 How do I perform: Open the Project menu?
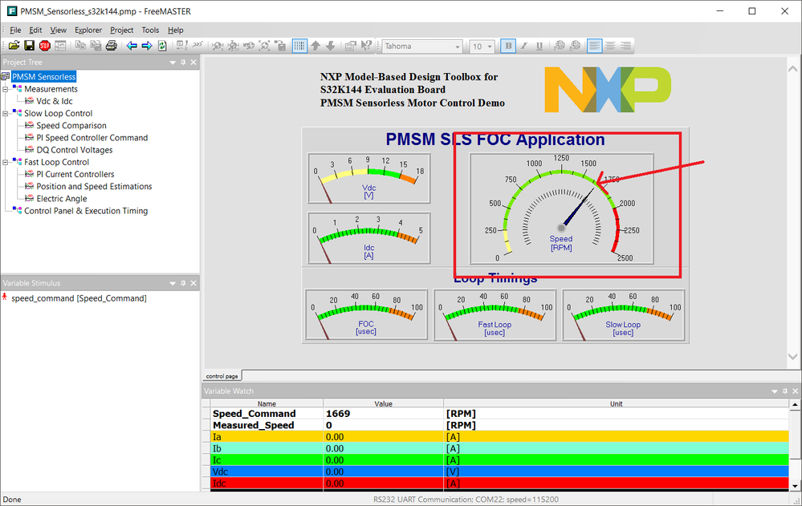122,30
